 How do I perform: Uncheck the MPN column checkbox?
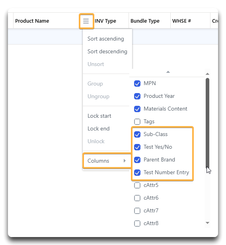coord(137,84)
